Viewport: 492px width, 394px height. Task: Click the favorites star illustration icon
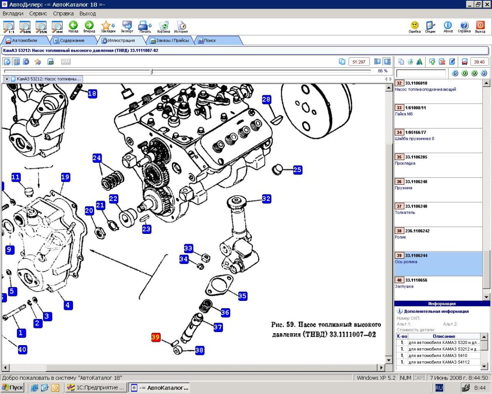pos(37,62)
